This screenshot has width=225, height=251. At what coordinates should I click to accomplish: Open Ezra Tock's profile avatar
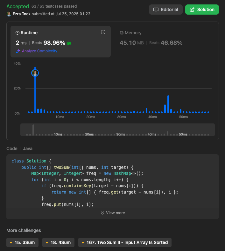tap(9, 14)
